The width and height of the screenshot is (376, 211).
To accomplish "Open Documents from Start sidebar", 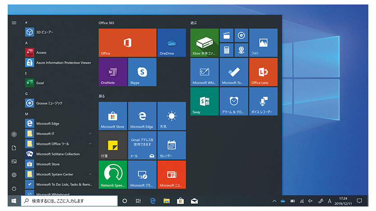I will (14, 148).
